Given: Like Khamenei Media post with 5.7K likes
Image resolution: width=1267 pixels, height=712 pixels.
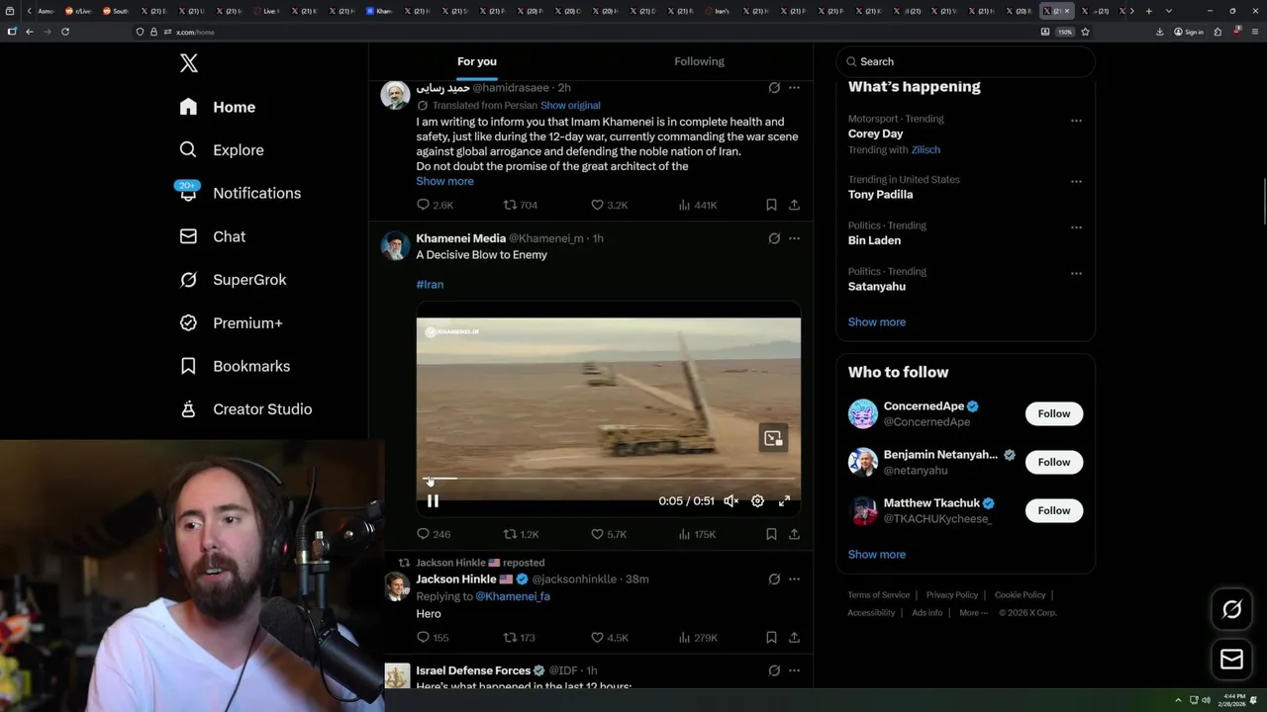Looking at the screenshot, I should (609, 534).
